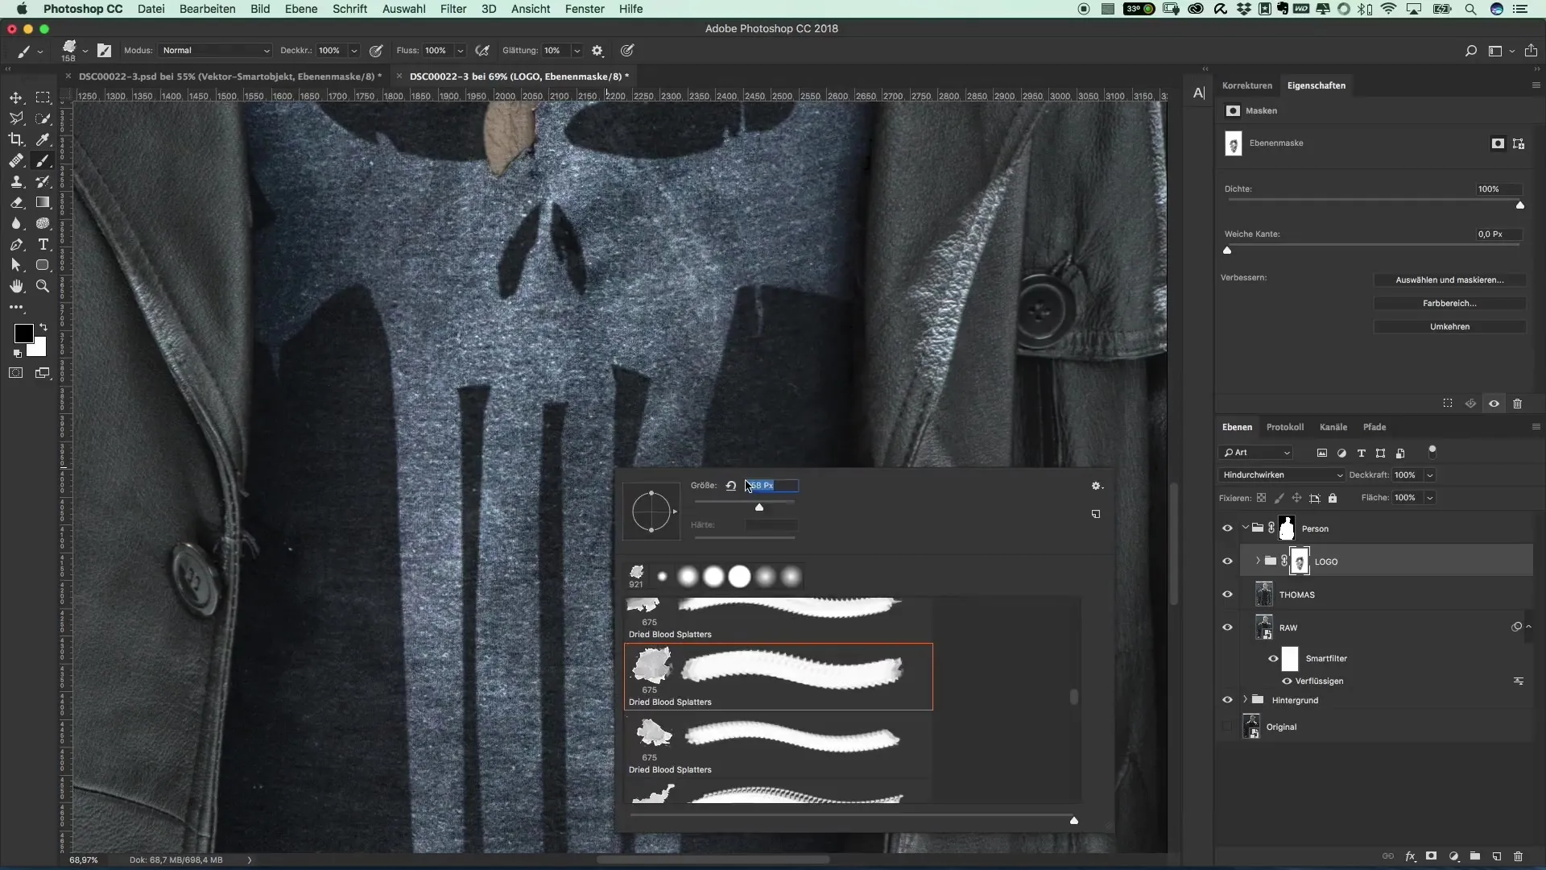Reset brush size with the arrow icon
The width and height of the screenshot is (1546, 870).
pos(731,485)
